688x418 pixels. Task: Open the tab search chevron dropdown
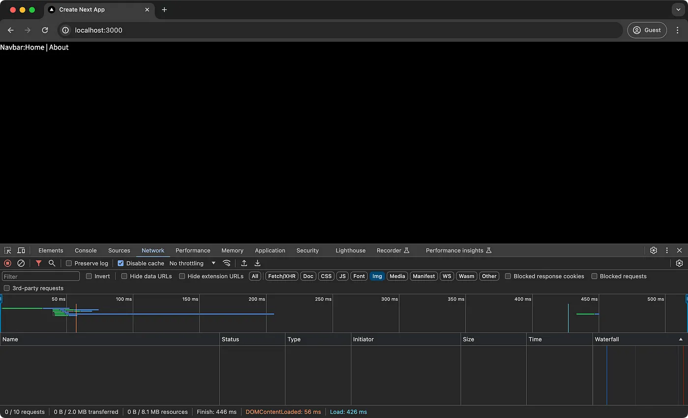click(x=679, y=10)
